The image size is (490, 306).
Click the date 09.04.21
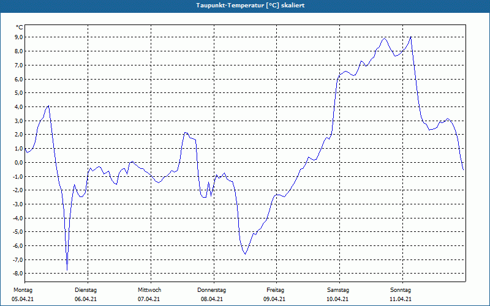274,299
